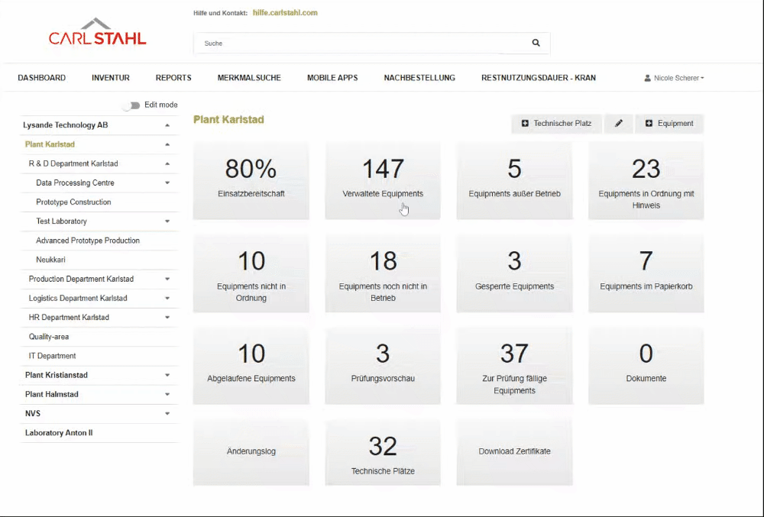Click the search magnifier icon

pos(536,44)
